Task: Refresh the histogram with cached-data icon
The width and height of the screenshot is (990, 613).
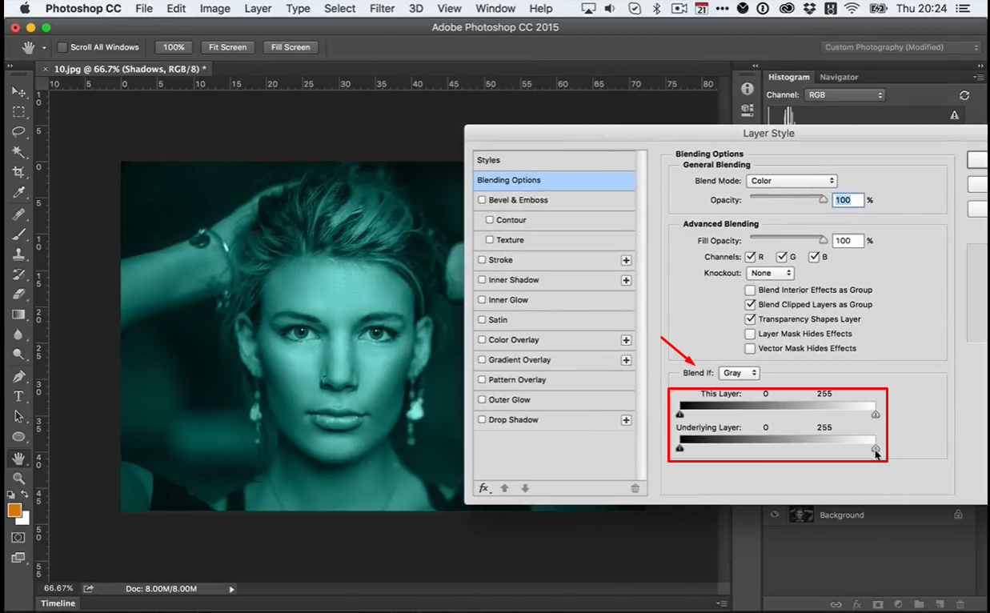Action: 964,94
